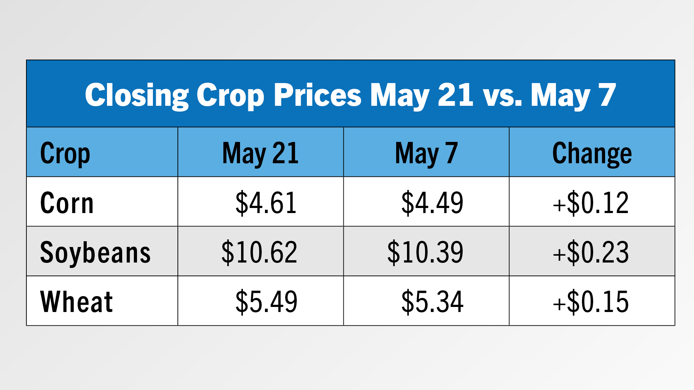
Task: Select the May 21 column header cell
Action: (260, 153)
